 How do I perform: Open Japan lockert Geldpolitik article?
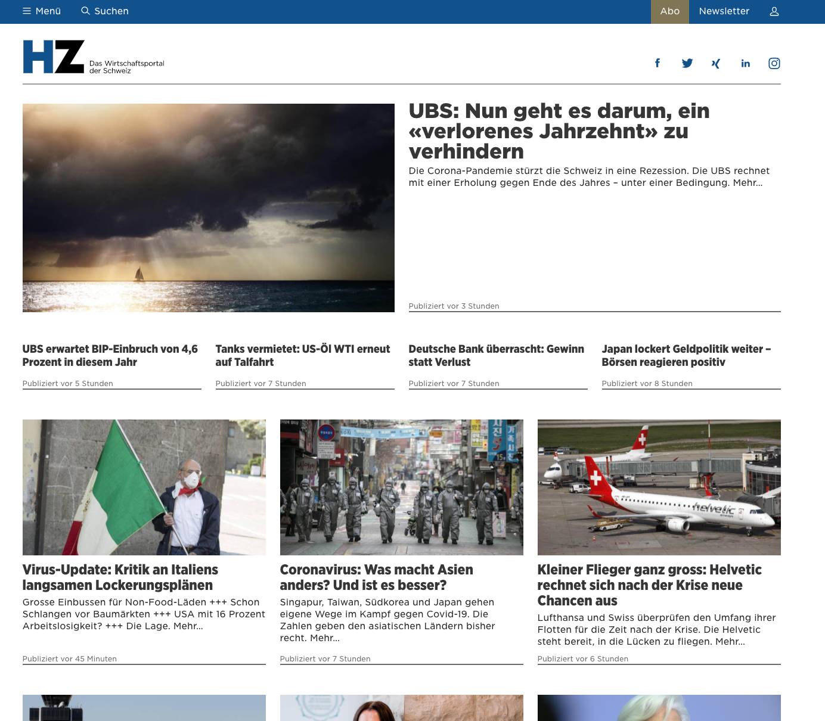pos(686,356)
